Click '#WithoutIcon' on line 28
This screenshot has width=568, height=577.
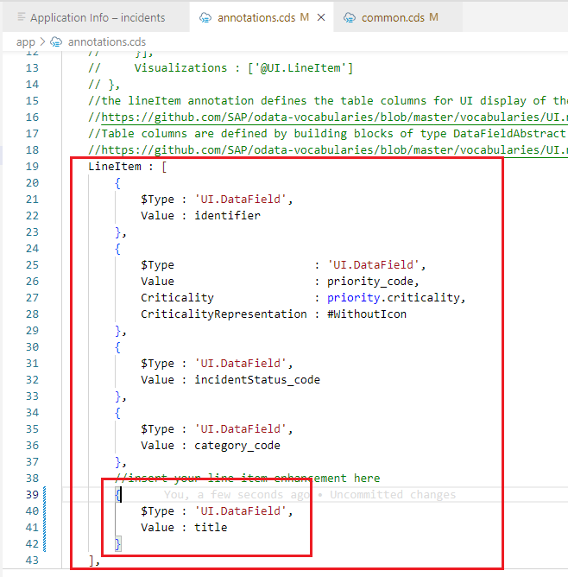367,314
